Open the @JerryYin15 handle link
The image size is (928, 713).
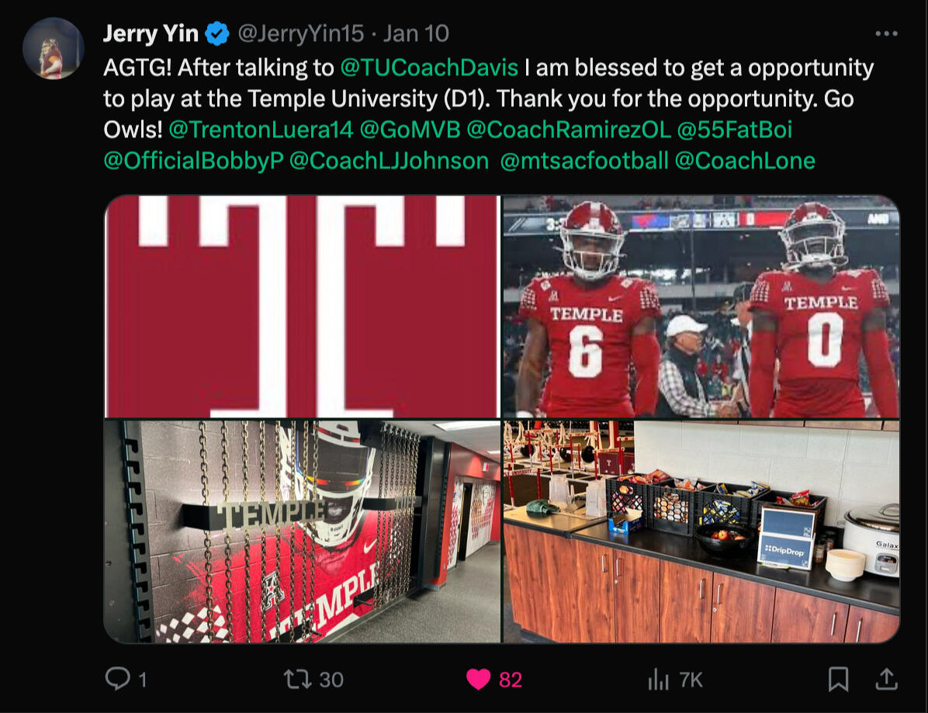coord(300,34)
